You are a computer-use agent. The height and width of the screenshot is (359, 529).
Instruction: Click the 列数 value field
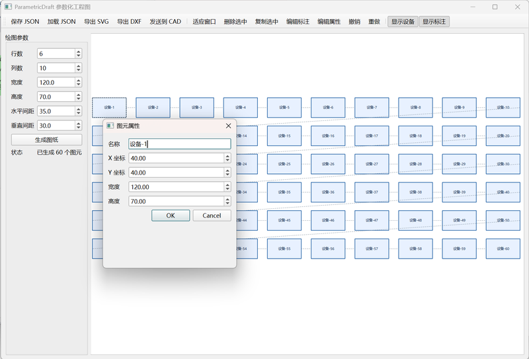coord(56,68)
